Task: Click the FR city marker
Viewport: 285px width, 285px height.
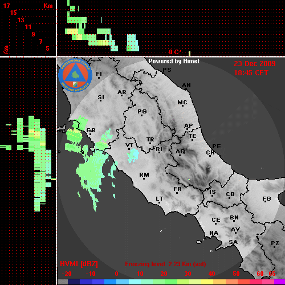Action: click(177, 190)
